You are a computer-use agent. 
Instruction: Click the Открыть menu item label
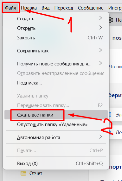click(26, 28)
